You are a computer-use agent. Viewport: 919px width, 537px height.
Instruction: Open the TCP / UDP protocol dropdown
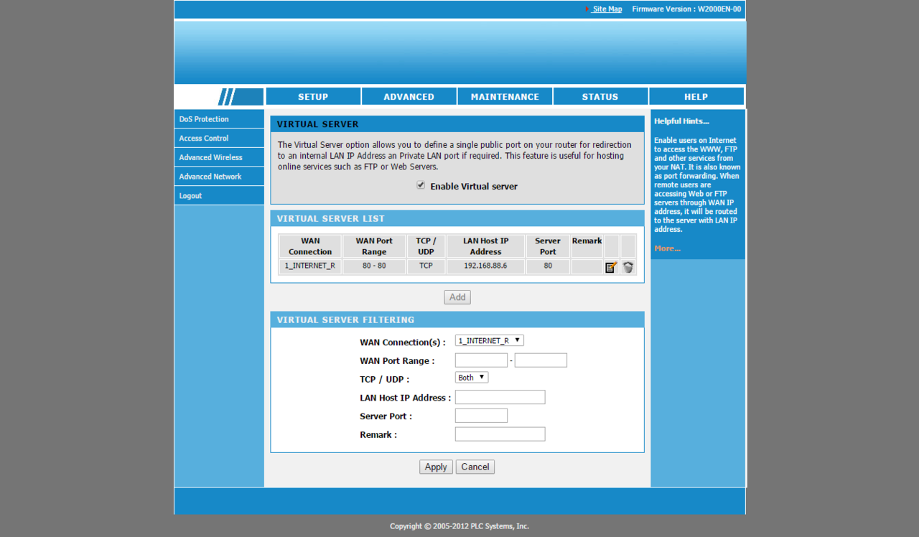click(471, 377)
